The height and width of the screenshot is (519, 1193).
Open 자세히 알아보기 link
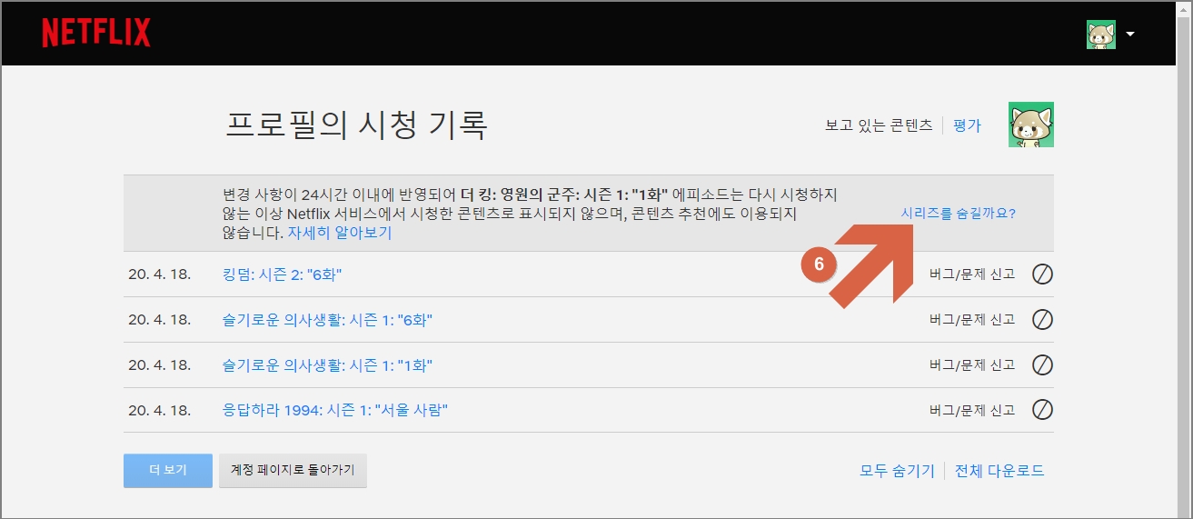tap(340, 233)
